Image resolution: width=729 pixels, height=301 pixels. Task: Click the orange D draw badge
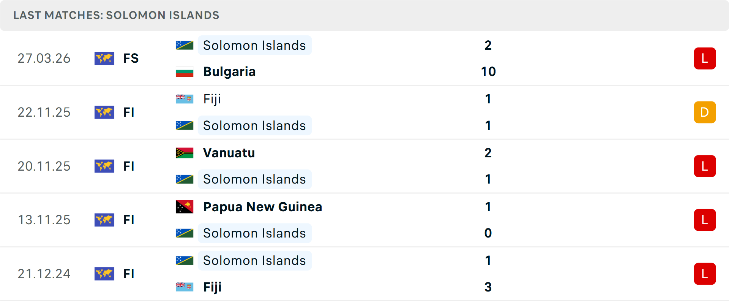[705, 112]
